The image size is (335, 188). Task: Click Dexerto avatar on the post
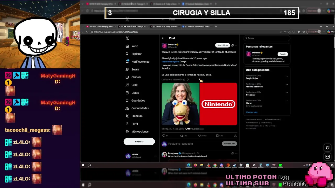(x=164, y=46)
